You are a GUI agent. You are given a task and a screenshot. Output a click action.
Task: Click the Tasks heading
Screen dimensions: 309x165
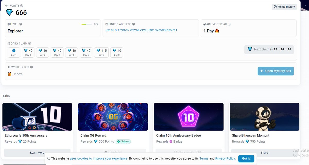tap(5, 96)
